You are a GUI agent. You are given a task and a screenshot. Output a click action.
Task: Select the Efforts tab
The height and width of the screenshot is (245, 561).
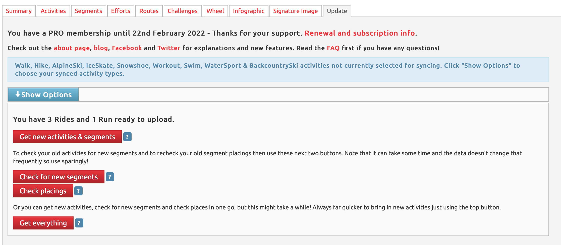click(121, 11)
